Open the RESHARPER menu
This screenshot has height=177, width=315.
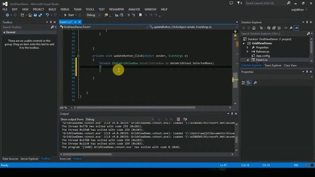116,9
